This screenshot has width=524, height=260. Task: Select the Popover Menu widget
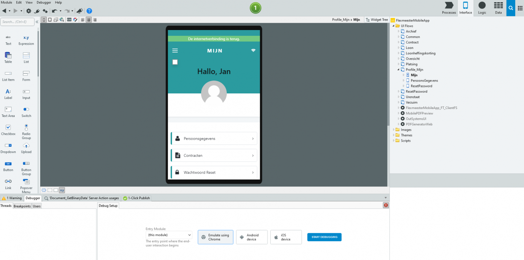coord(26,184)
